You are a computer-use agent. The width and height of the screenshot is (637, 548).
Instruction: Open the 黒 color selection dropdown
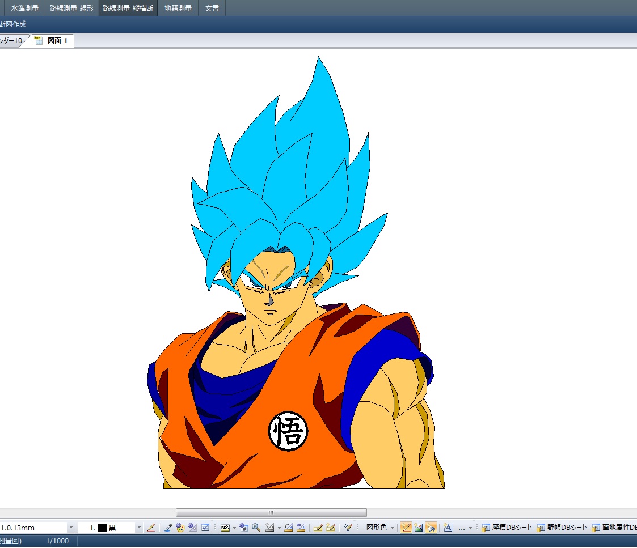pos(139,528)
